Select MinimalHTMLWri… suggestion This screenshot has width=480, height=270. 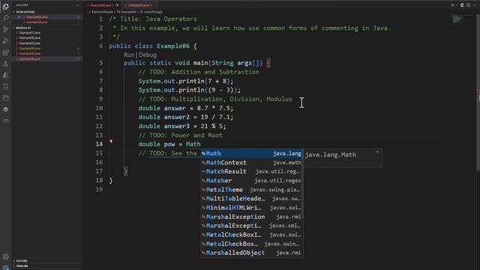[252, 208]
